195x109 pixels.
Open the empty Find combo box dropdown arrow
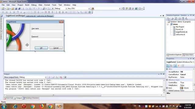click(x=120, y=8)
